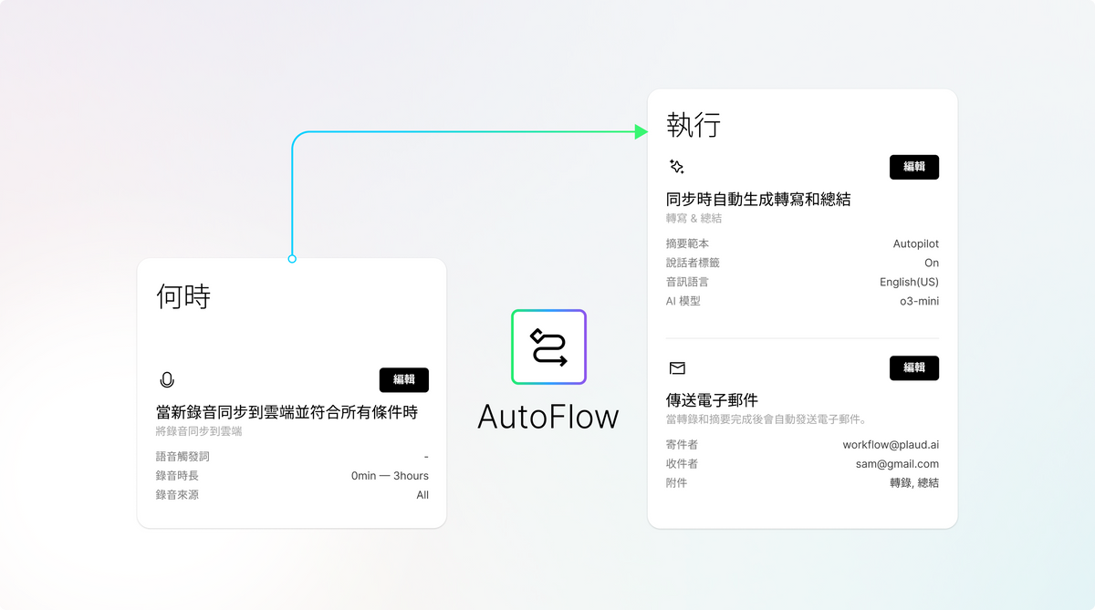Viewport: 1095px width, 610px height.
Task: Click the AutoFlow logo icon
Action: [548, 346]
